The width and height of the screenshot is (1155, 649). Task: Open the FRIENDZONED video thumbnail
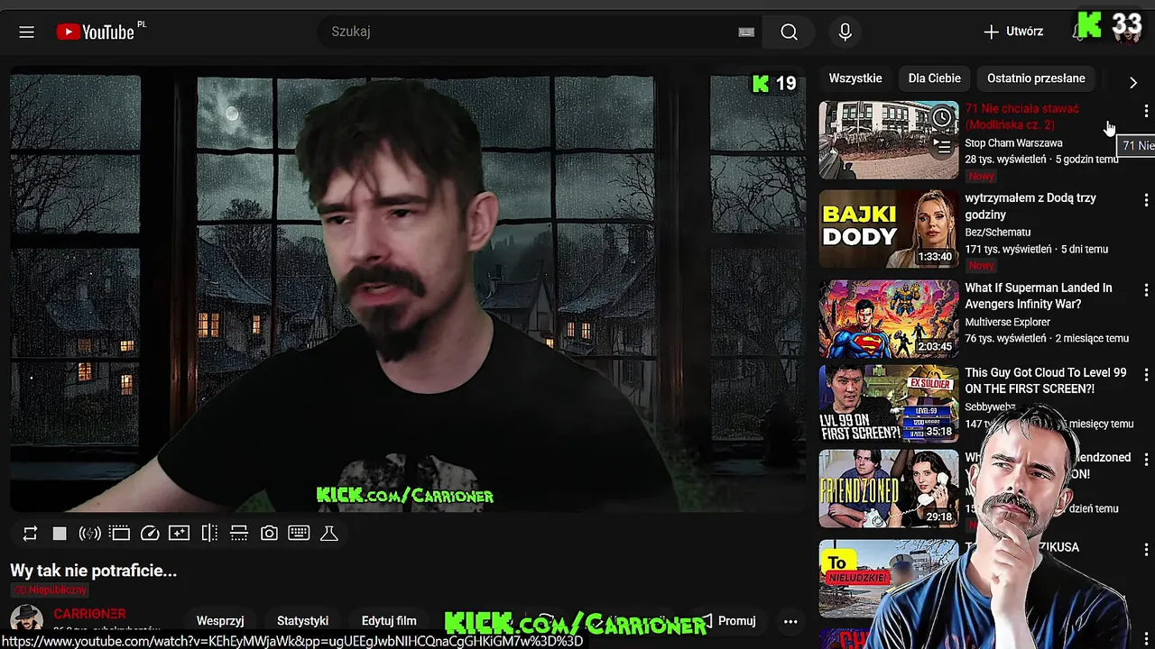click(889, 489)
